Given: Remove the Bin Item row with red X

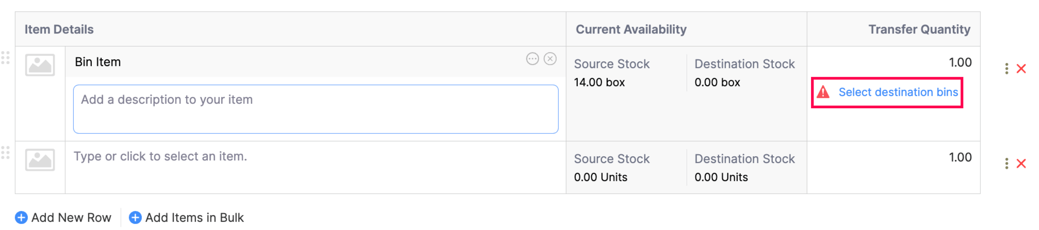Looking at the screenshot, I should 1021,69.
